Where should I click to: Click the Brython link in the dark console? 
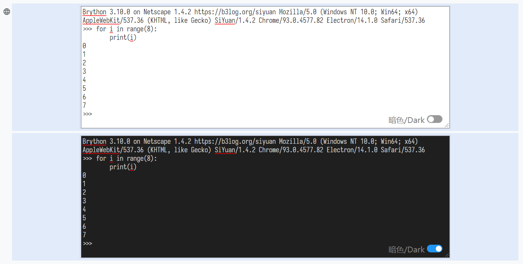coord(94,141)
